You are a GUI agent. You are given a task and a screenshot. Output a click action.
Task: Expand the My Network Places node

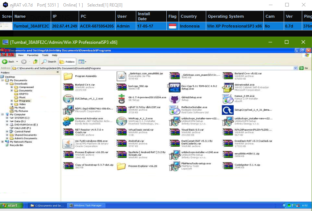coord(3,142)
